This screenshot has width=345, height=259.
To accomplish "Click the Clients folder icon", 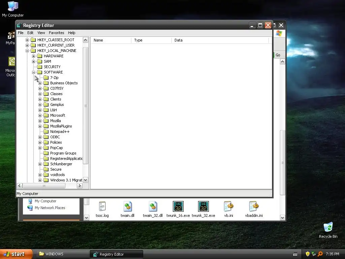I will coord(46,99).
